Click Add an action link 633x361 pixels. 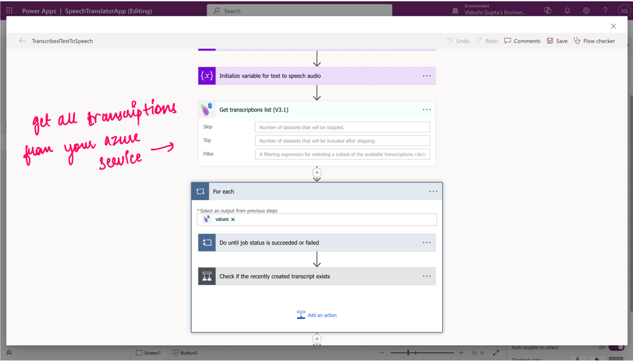point(317,315)
